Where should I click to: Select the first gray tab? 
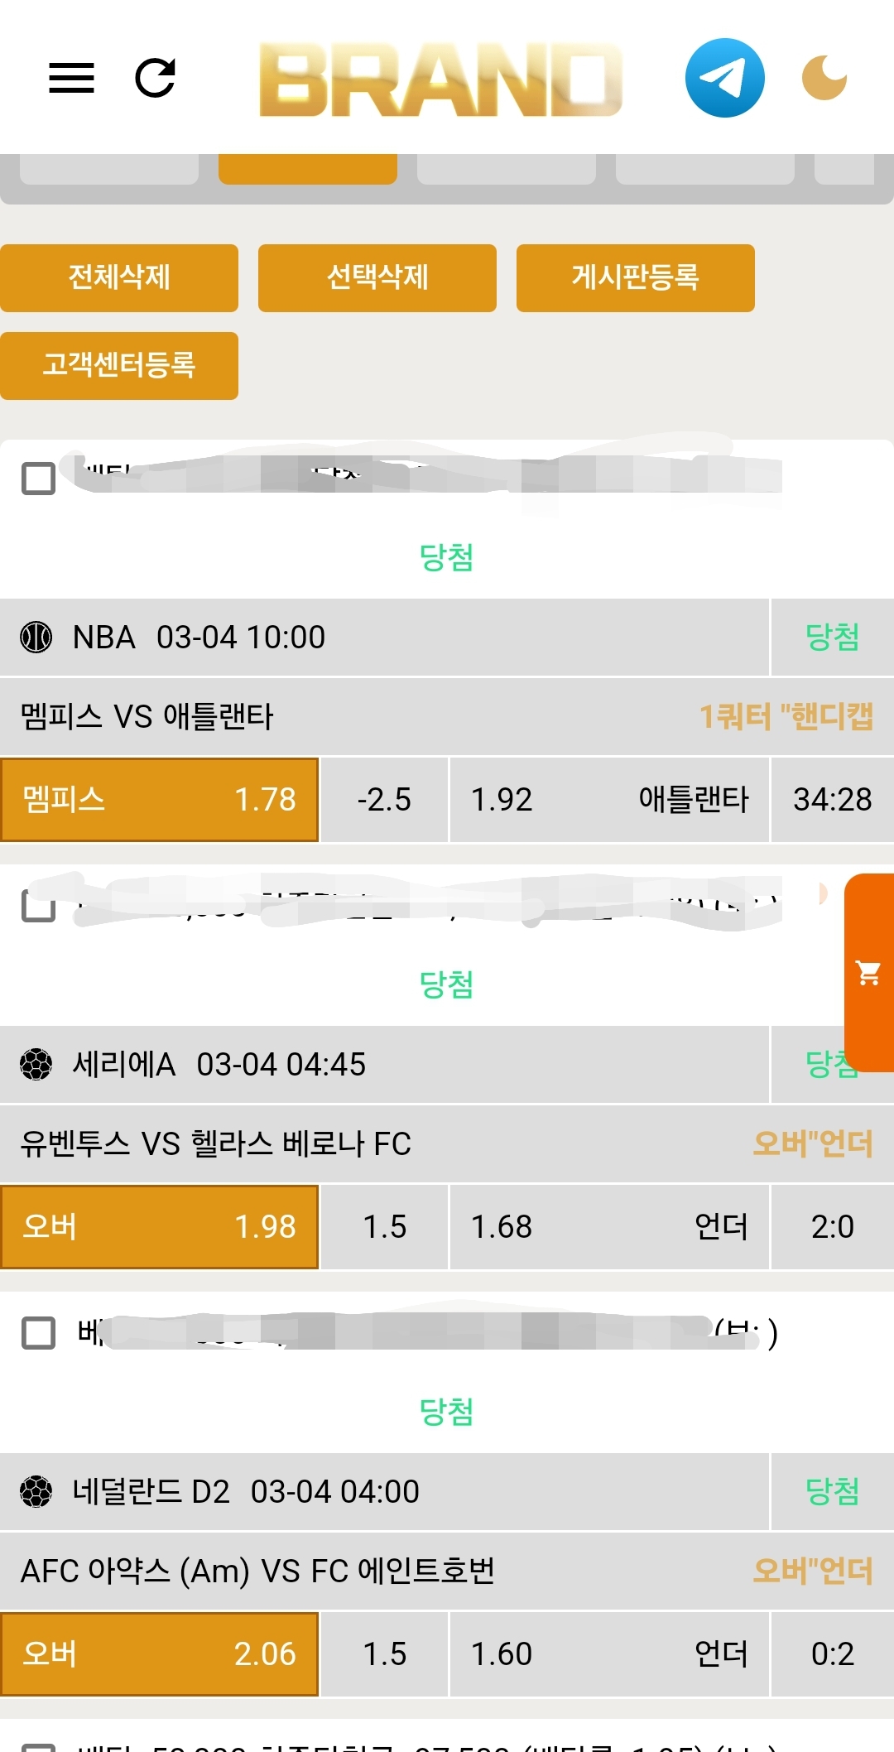[109, 168]
